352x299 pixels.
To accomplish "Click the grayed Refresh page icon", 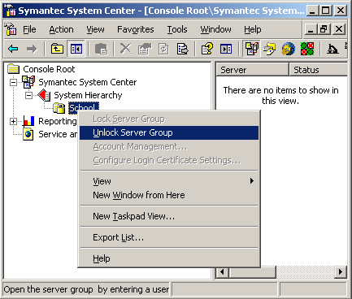I will pyautogui.click(x=163, y=49).
